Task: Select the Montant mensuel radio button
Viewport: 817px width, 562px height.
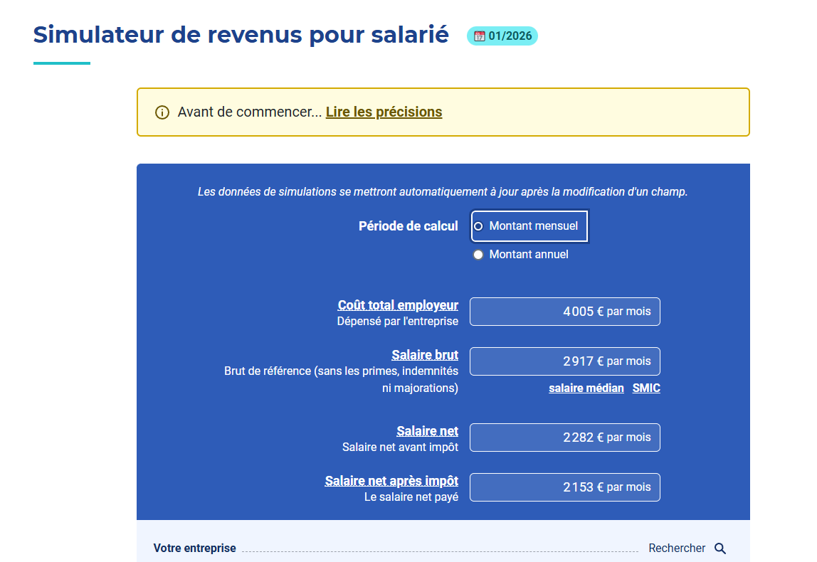Action: tap(478, 226)
